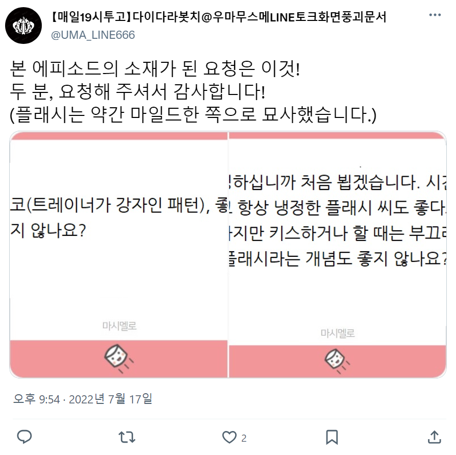The width and height of the screenshot is (456, 455).
Task: Click the retweet arrows icon
Action: (127, 437)
